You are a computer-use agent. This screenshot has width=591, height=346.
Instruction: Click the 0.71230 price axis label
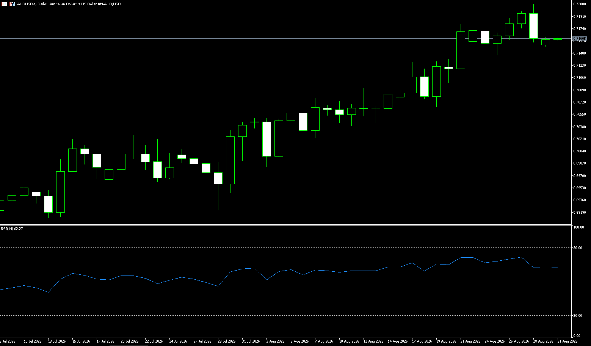[x=580, y=66]
